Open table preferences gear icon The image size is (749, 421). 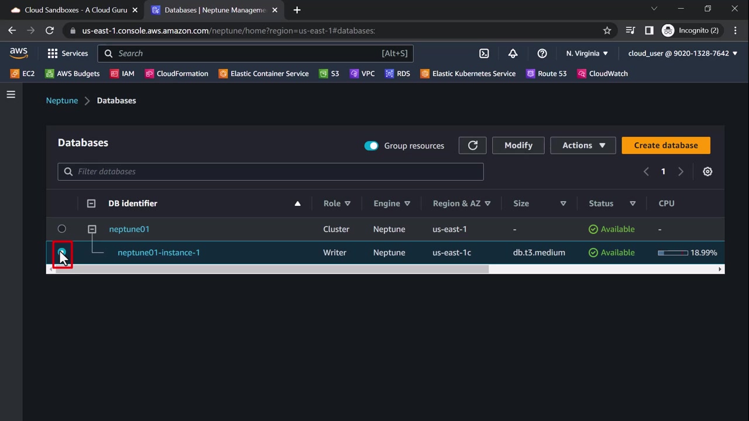[707, 171]
